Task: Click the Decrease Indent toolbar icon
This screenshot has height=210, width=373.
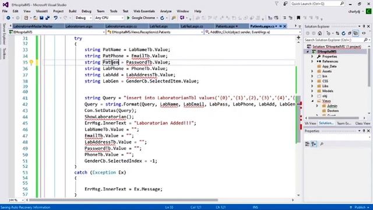Action: (284, 18)
